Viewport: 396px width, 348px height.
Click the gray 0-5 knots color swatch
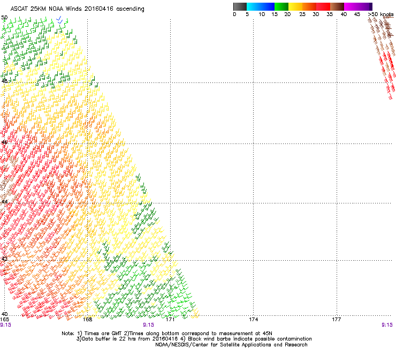pos(240,6)
